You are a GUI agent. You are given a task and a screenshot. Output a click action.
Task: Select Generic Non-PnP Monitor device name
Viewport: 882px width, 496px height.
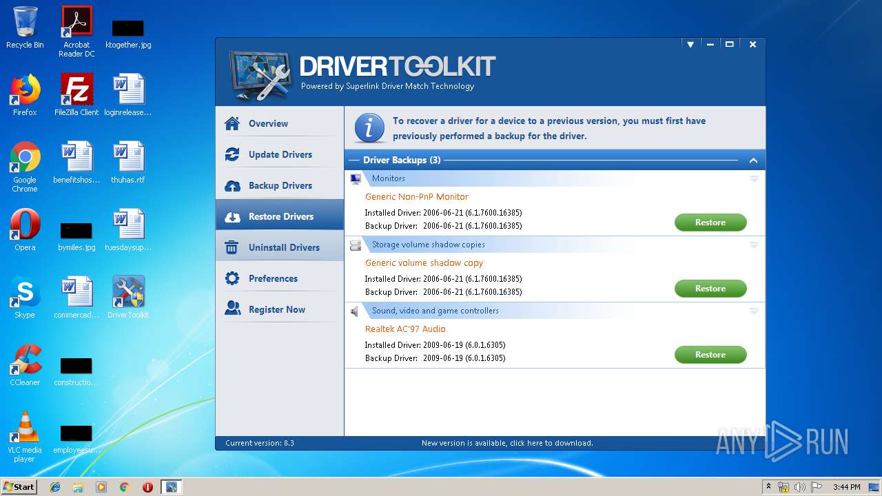click(417, 196)
